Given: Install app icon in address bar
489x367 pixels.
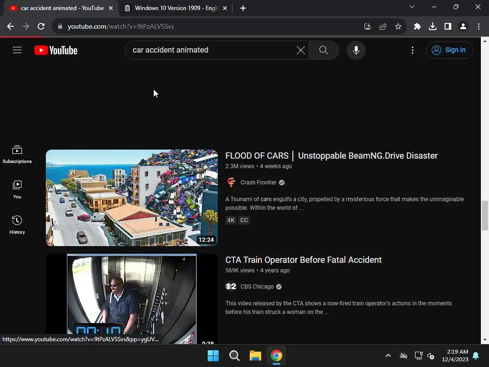Looking at the screenshot, I should pos(367,27).
